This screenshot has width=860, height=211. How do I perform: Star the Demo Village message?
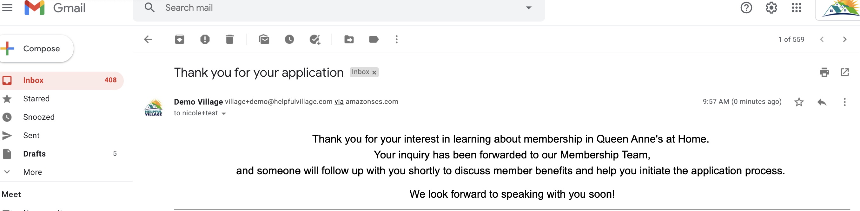coord(799,102)
